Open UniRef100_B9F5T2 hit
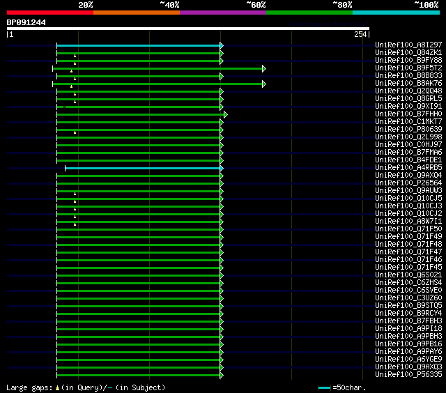446x393 pixels. click(x=408, y=68)
